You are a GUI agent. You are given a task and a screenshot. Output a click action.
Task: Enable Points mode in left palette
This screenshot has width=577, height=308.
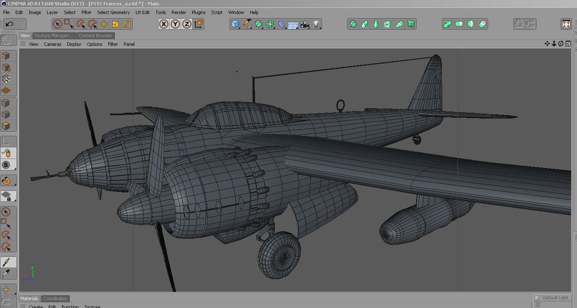click(x=6, y=103)
